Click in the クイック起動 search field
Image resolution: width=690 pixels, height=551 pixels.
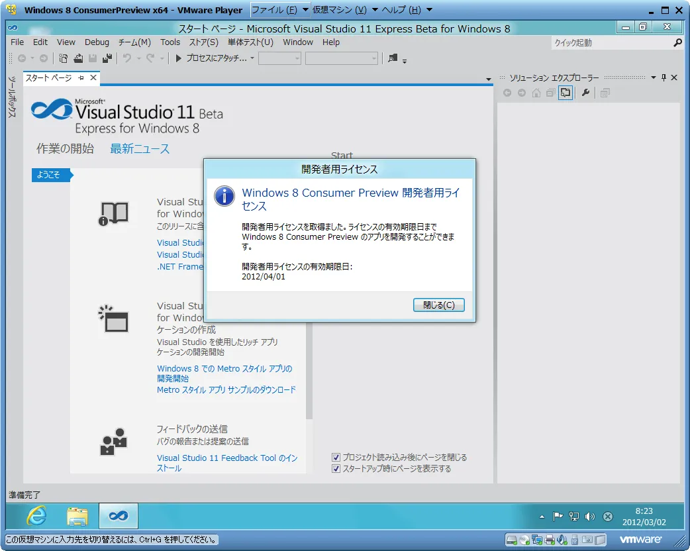tap(609, 43)
